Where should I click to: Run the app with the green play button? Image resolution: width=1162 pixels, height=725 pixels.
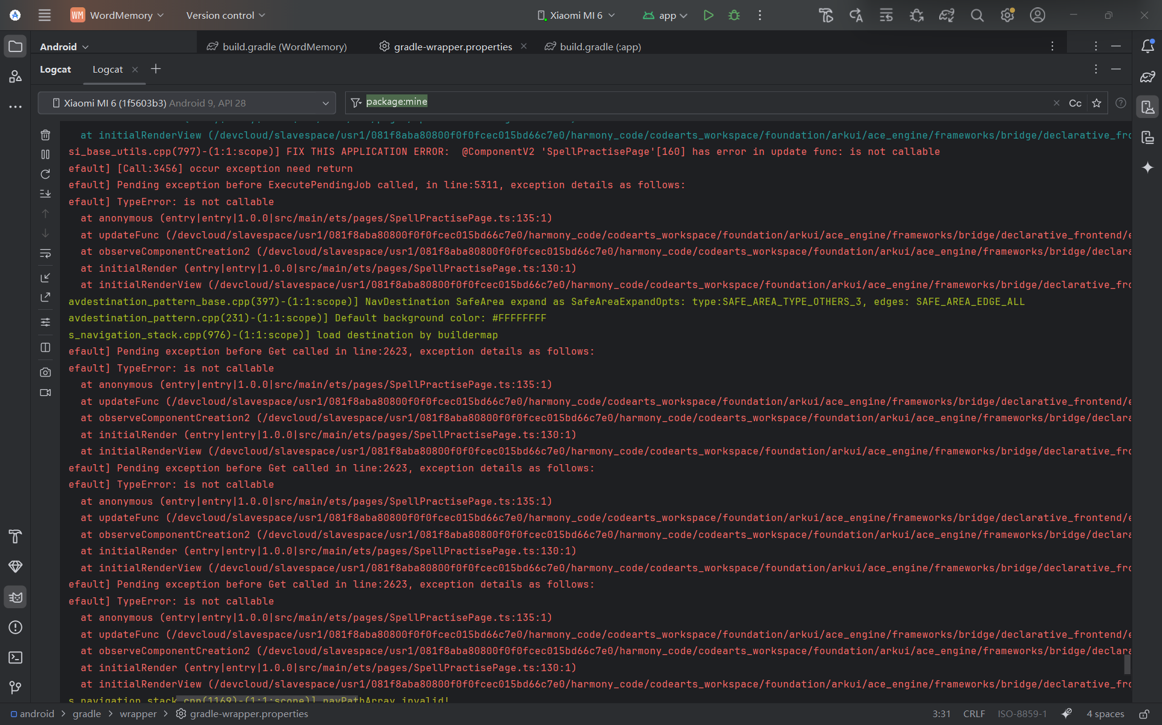(708, 15)
